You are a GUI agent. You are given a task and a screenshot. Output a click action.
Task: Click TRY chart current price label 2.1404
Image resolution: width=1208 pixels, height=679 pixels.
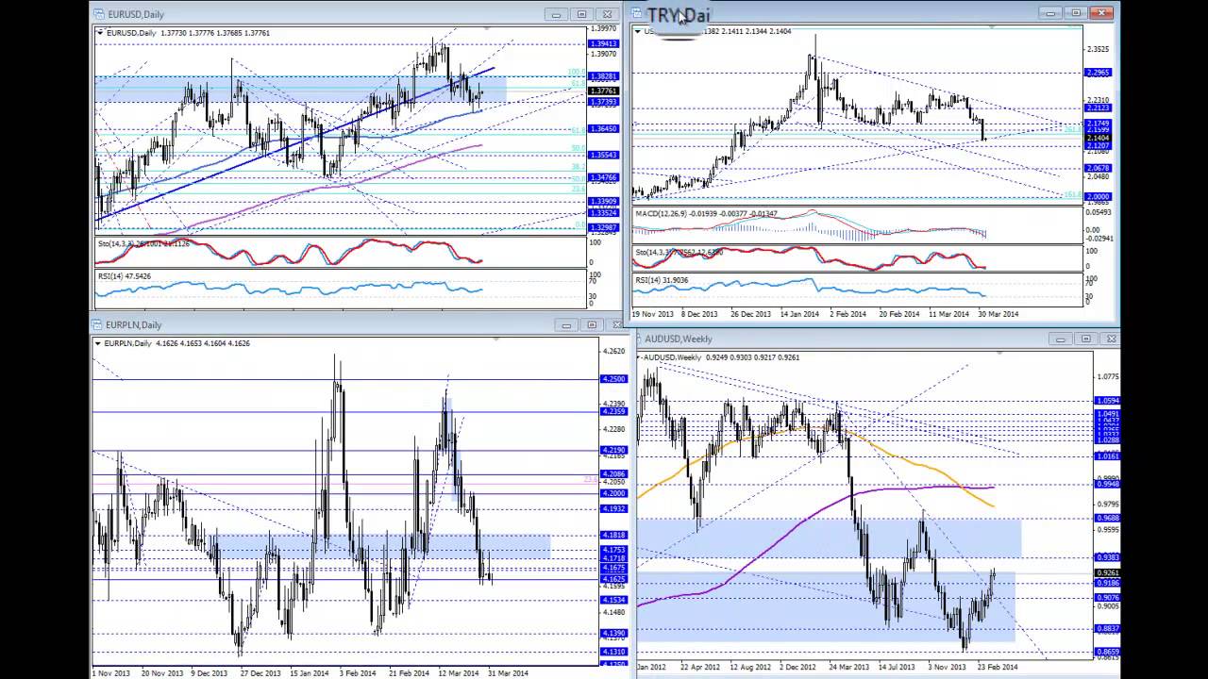(x=1098, y=139)
